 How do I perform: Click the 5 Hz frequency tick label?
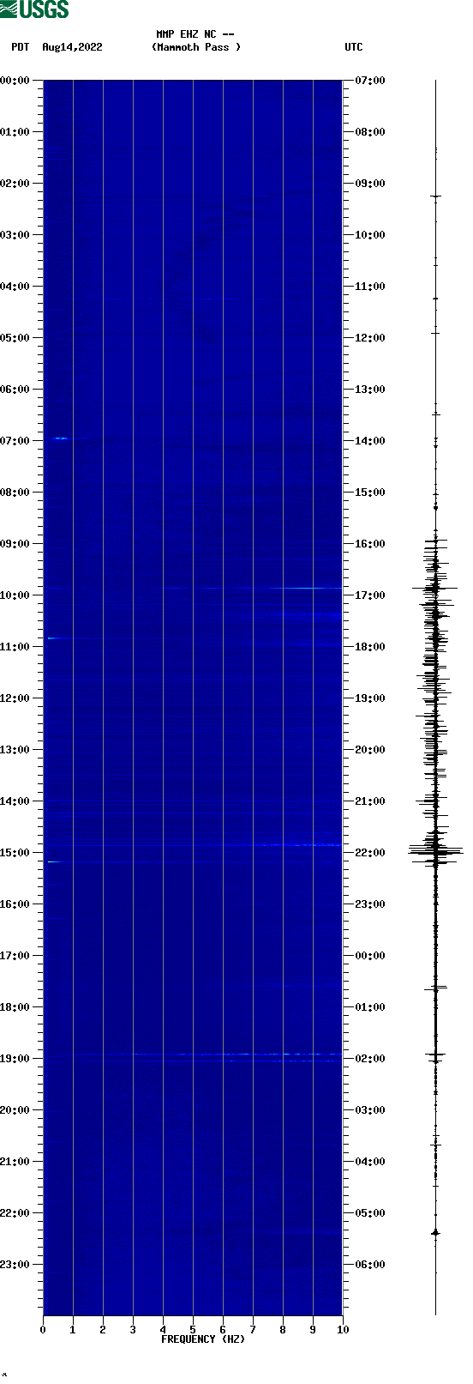coord(193,1330)
